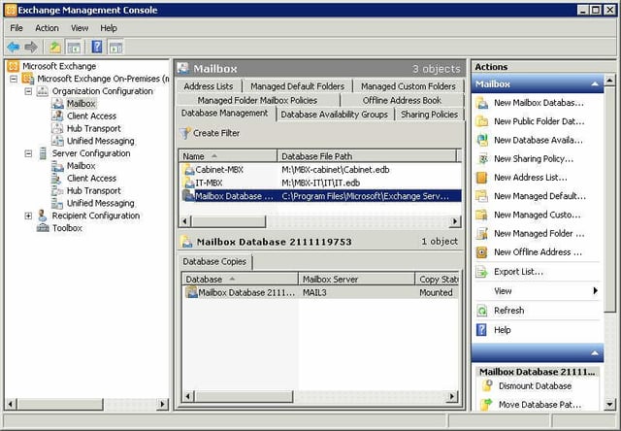The height and width of the screenshot is (431, 621).
Task: Click the New Managed Default Folder icon
Action: point(481,196)
